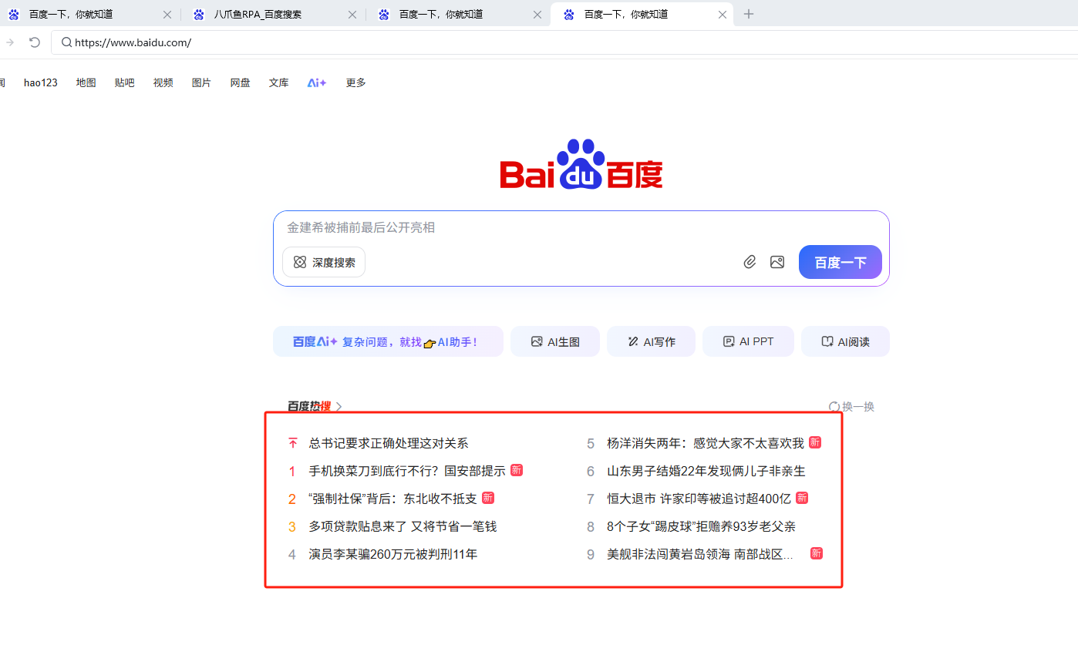Open 8个子女“踢皮球” headline
1078x655 pixels.
pos(702,526)
